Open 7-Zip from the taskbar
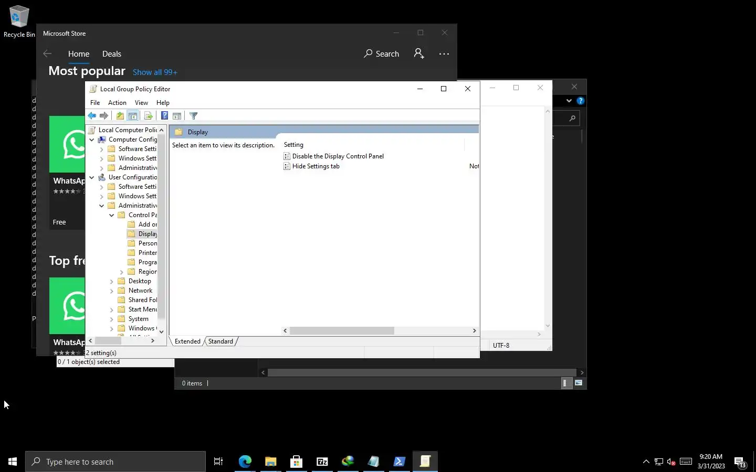The width and height of the screenshot is (756, 472). (322, 462)
